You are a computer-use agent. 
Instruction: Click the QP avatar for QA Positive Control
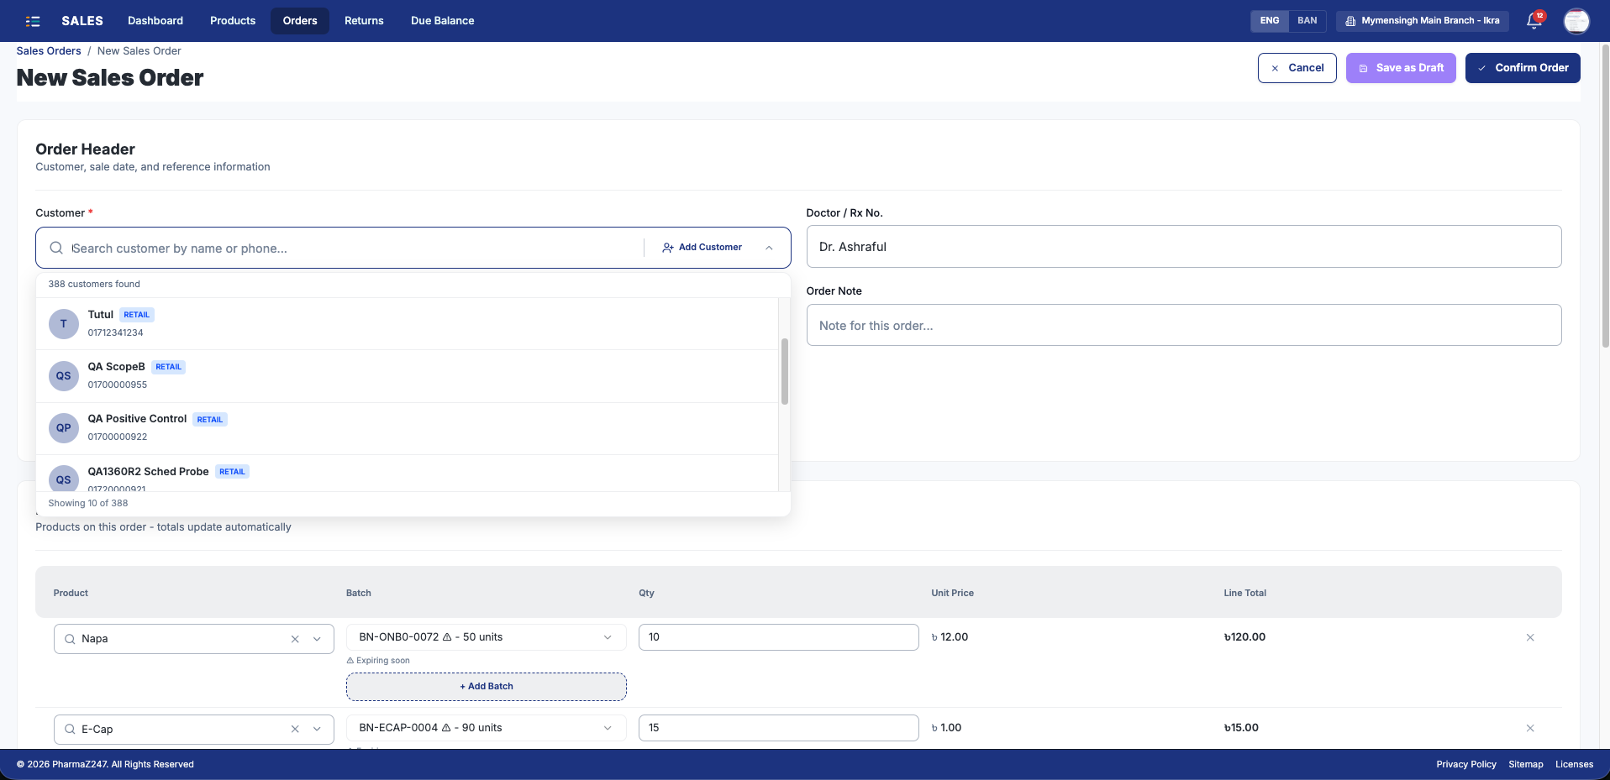click(64, 428)
